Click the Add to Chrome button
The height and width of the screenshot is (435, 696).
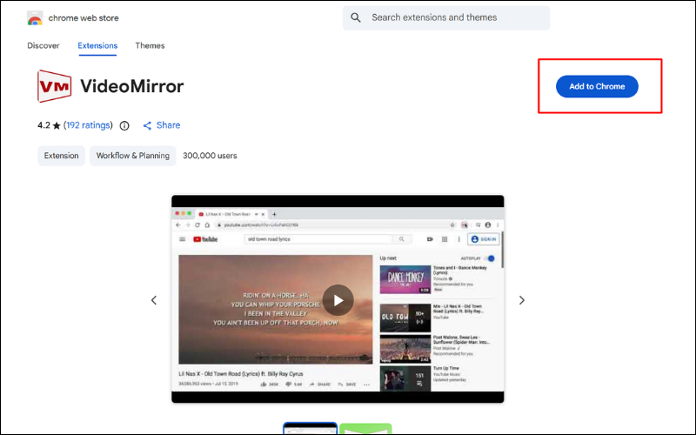(597, 86)
